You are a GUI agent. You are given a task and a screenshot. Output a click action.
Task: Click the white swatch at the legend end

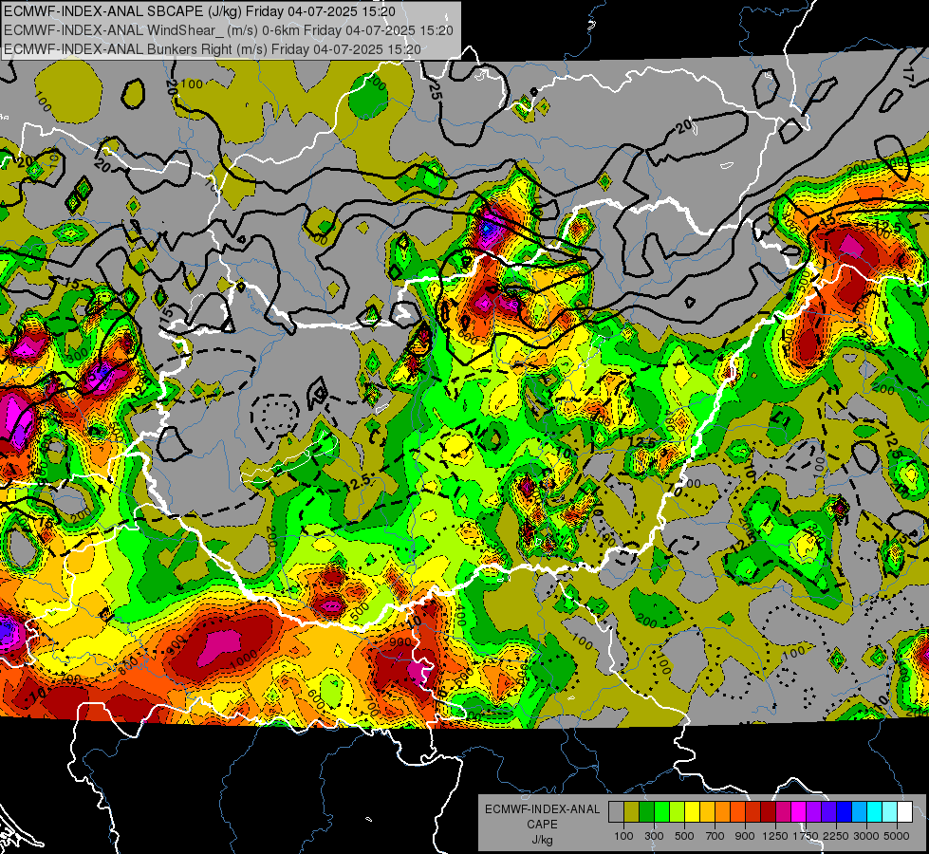905,811
